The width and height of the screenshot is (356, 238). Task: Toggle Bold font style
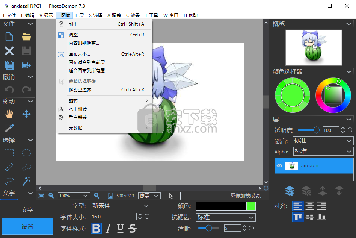[96, 229]
